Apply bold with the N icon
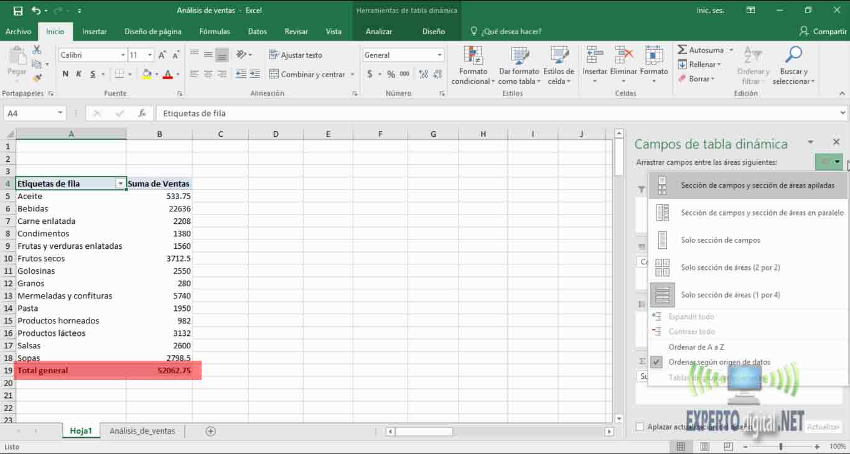 (65, 74)
